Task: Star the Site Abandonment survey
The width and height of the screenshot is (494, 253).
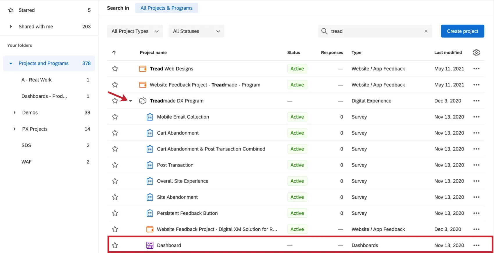Action: (115, 197)
